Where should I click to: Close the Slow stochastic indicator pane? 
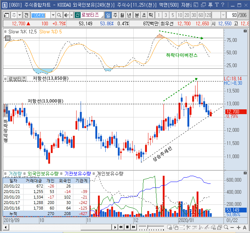245,31
